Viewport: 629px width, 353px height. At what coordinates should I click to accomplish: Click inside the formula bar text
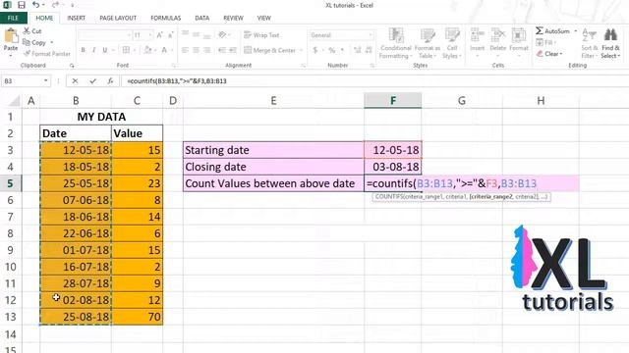[x=177, y=80]
